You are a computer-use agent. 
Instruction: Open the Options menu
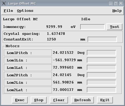coord(25,11)
